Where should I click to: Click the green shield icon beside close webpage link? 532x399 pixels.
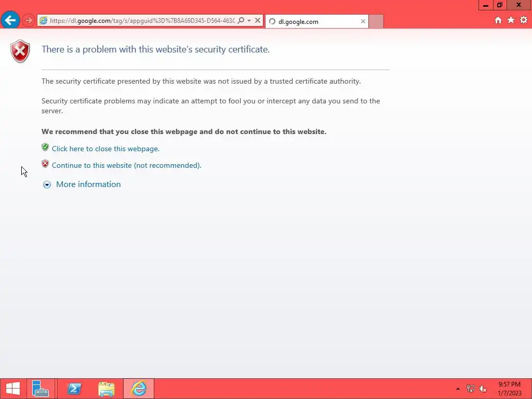[45, 147]
